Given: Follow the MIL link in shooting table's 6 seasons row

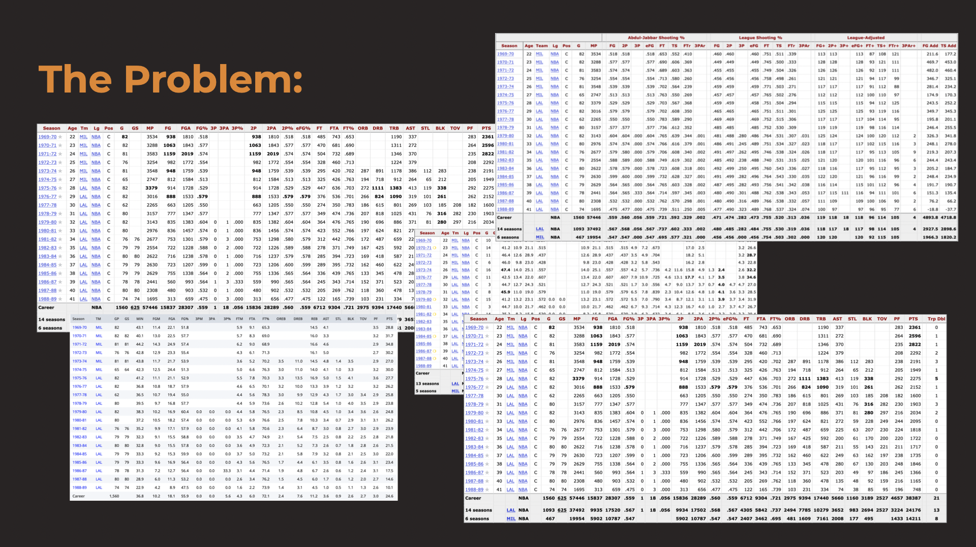Looking at the screenshot, I should pyautogui.click(x=540, y=237).
